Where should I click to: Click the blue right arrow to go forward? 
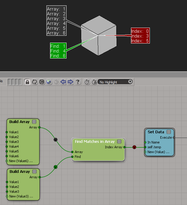(70, 82)
